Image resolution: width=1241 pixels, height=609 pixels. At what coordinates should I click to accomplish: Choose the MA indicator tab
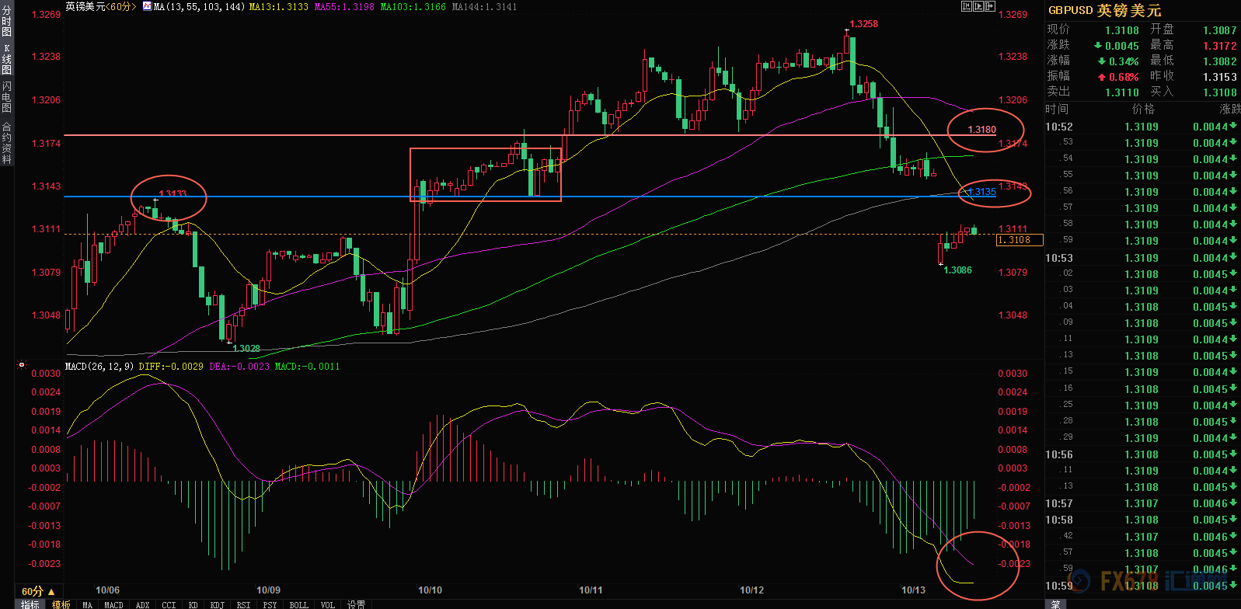click(x=87, y=604)
